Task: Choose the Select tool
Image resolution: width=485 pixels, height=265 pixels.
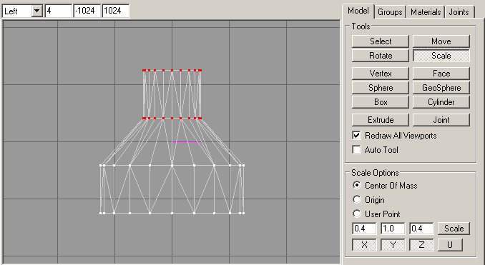Action: (x=381, y=41)
